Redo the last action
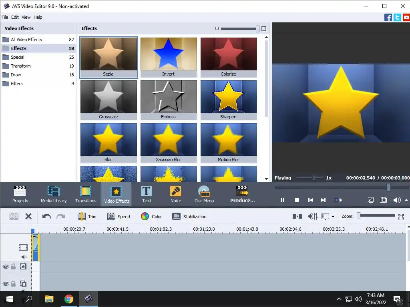The height and width of the screenshot is (307, 410). pos(61,216)
